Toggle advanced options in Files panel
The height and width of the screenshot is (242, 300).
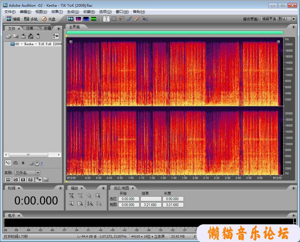pyautogui.click(x=56, y=36)
